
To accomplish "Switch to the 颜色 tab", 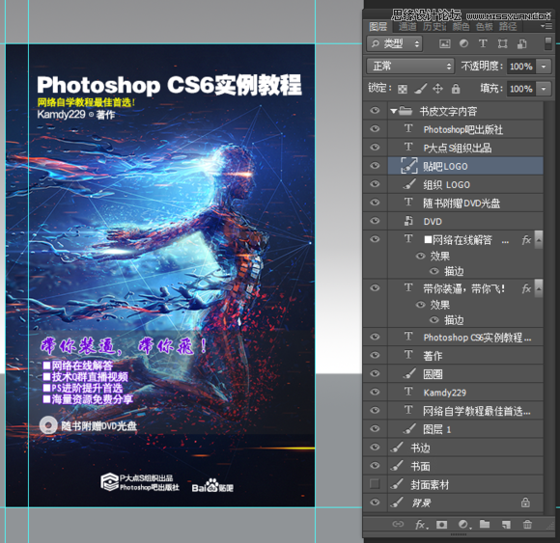I will (x=461, y=27).
